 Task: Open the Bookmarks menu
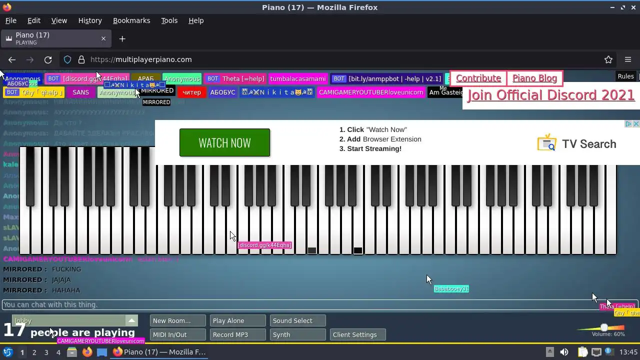(131, 20)
